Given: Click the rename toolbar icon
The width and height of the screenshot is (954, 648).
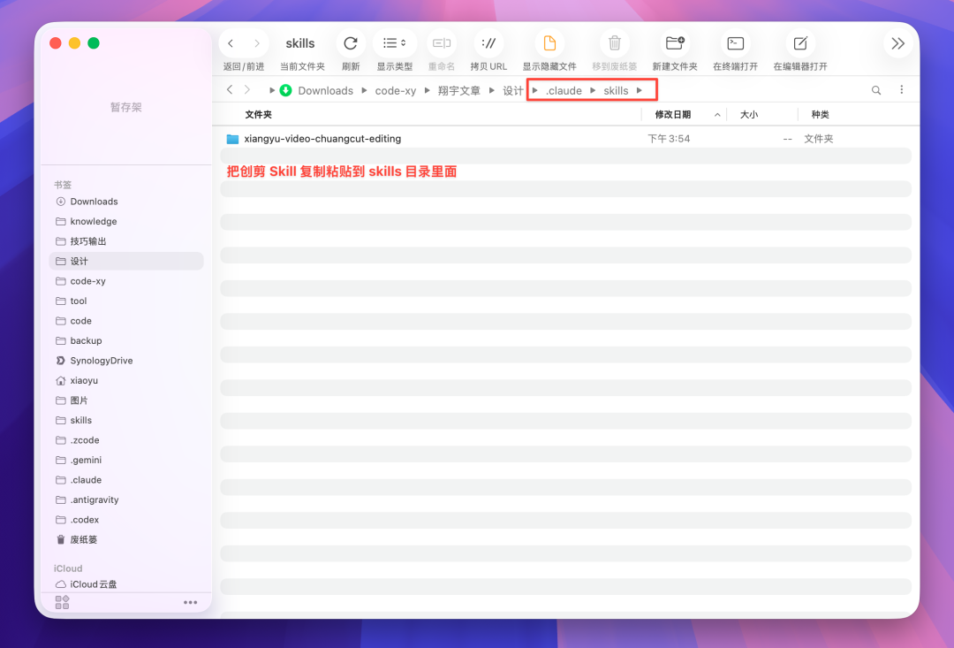Looking at the screenshot, I should point(441,43).
